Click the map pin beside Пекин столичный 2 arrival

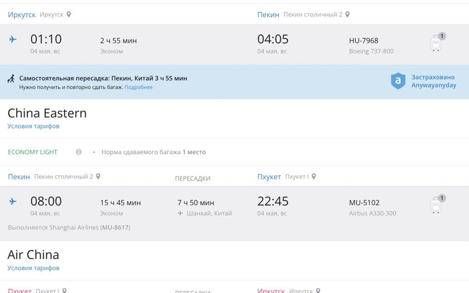(348, 15)
